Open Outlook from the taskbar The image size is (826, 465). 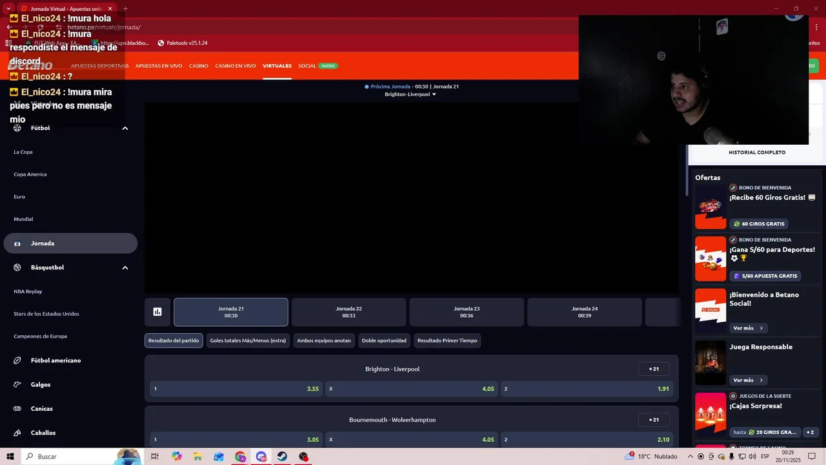(219, 457)
